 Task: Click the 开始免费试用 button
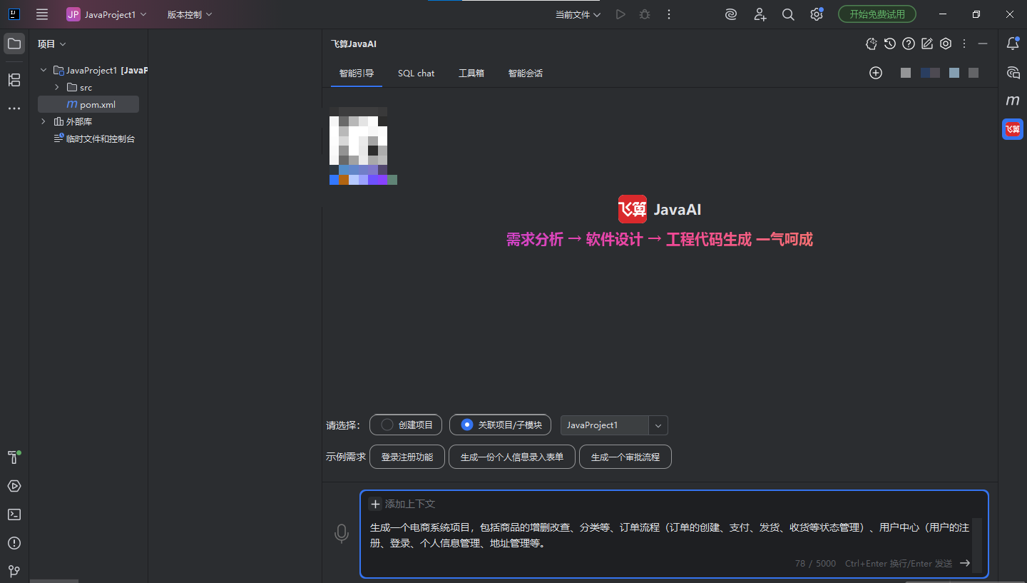(877, 14)
